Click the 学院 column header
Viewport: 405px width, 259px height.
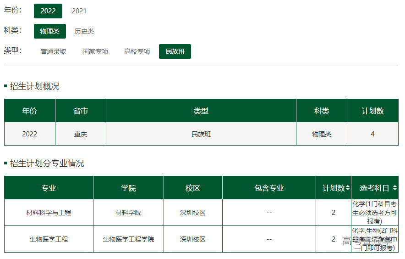click(x=128, y=188)
